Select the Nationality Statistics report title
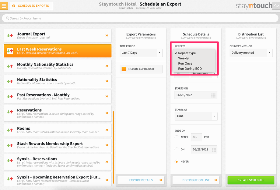This screenshot has width=280, height=190. [37, 80]
